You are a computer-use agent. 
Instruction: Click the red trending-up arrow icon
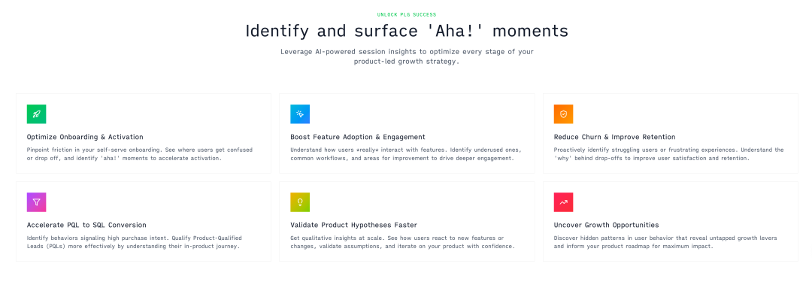(x=563, y=202)
